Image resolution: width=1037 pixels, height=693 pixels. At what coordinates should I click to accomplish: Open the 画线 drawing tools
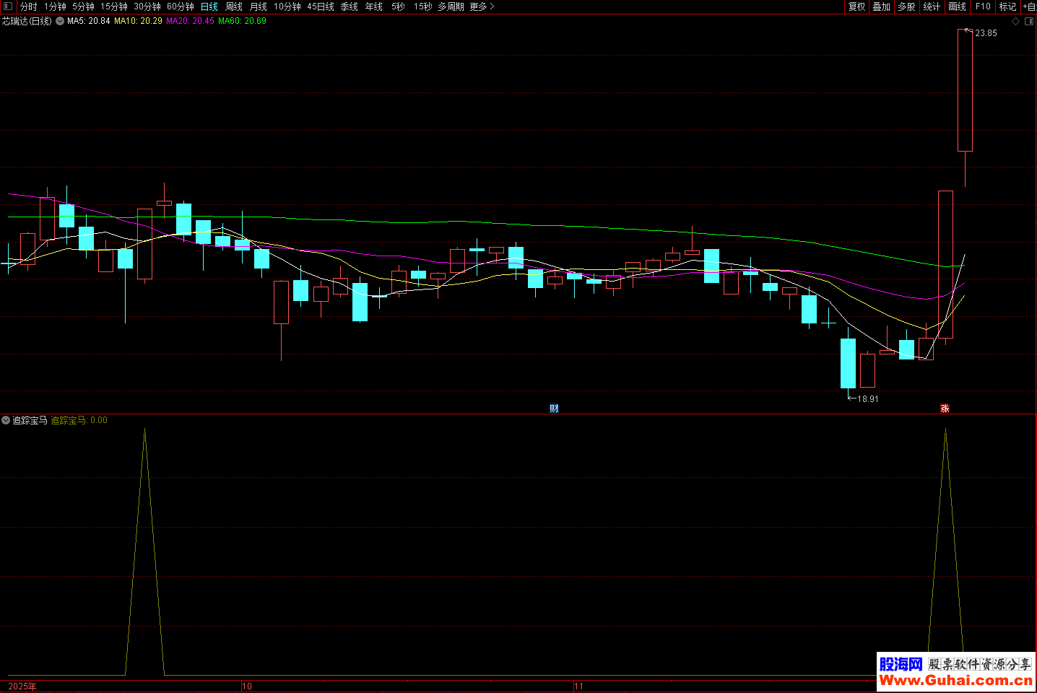pyautogui.click(x=957, y=6)
